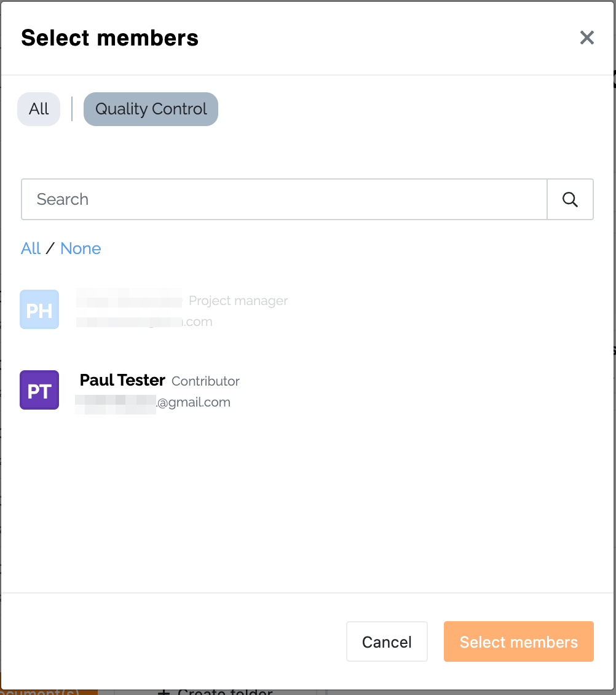Confirm with the orange Select members button
Viewport: 616px width, 695px height.
coord(518,642)
